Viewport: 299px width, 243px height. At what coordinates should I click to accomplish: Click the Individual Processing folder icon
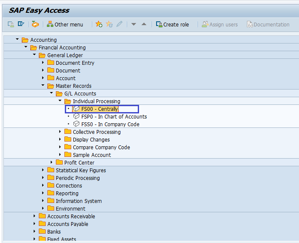point(68,101)
